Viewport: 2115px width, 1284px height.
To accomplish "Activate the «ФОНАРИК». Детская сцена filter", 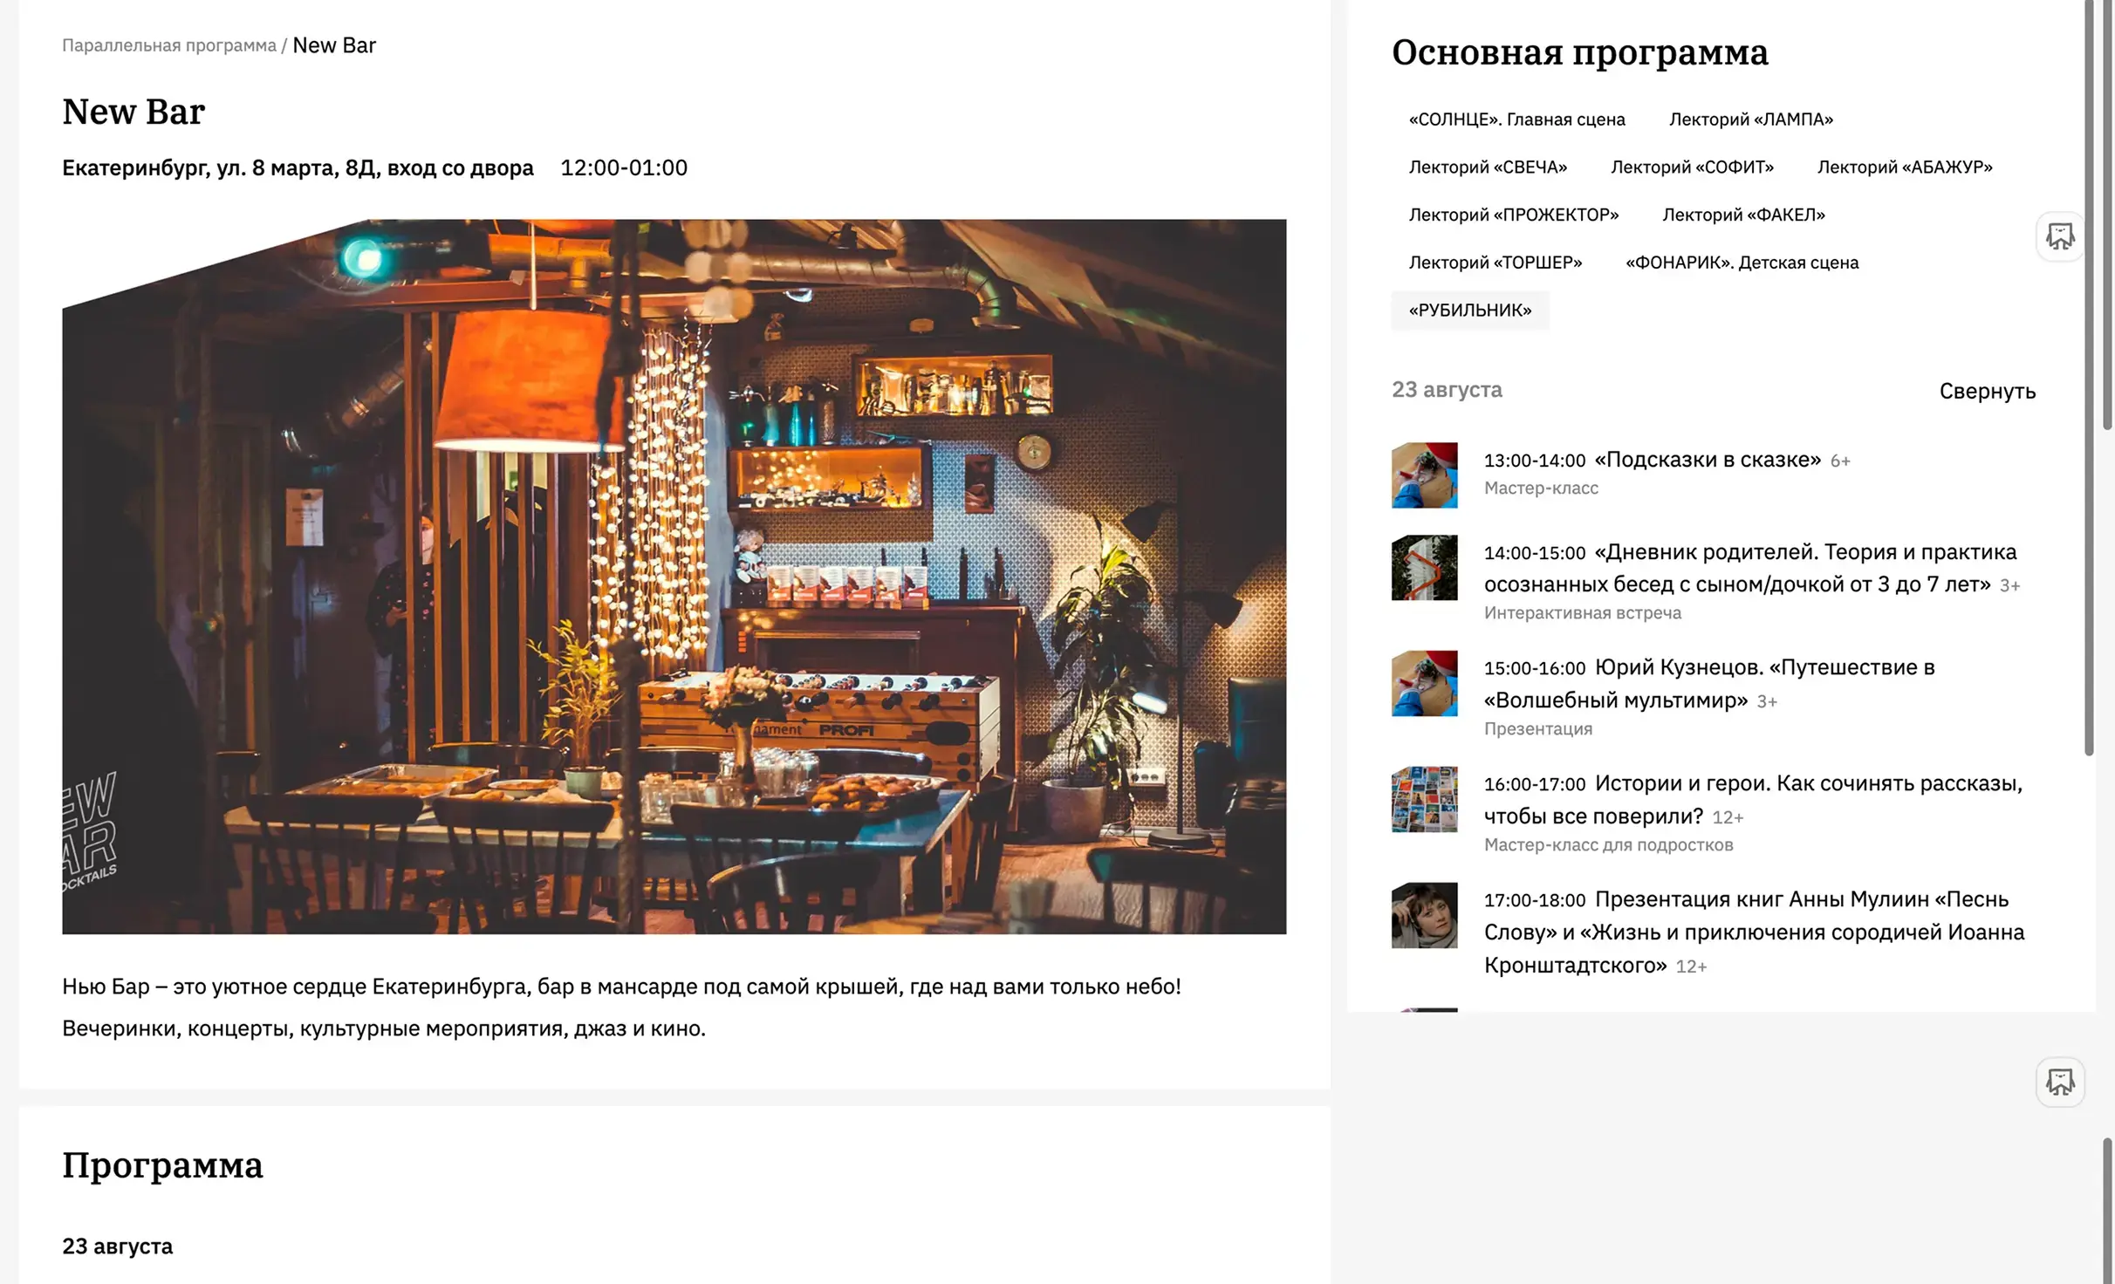I will click(1742, 262).
